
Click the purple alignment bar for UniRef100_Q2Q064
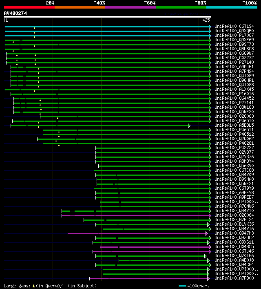coord(135,215)
